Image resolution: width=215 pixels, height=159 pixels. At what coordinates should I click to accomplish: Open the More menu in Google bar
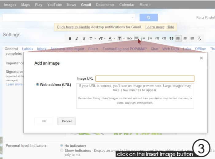click(145, 5)
